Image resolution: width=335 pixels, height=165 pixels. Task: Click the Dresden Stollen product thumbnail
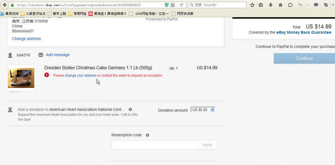pos(21,78)
